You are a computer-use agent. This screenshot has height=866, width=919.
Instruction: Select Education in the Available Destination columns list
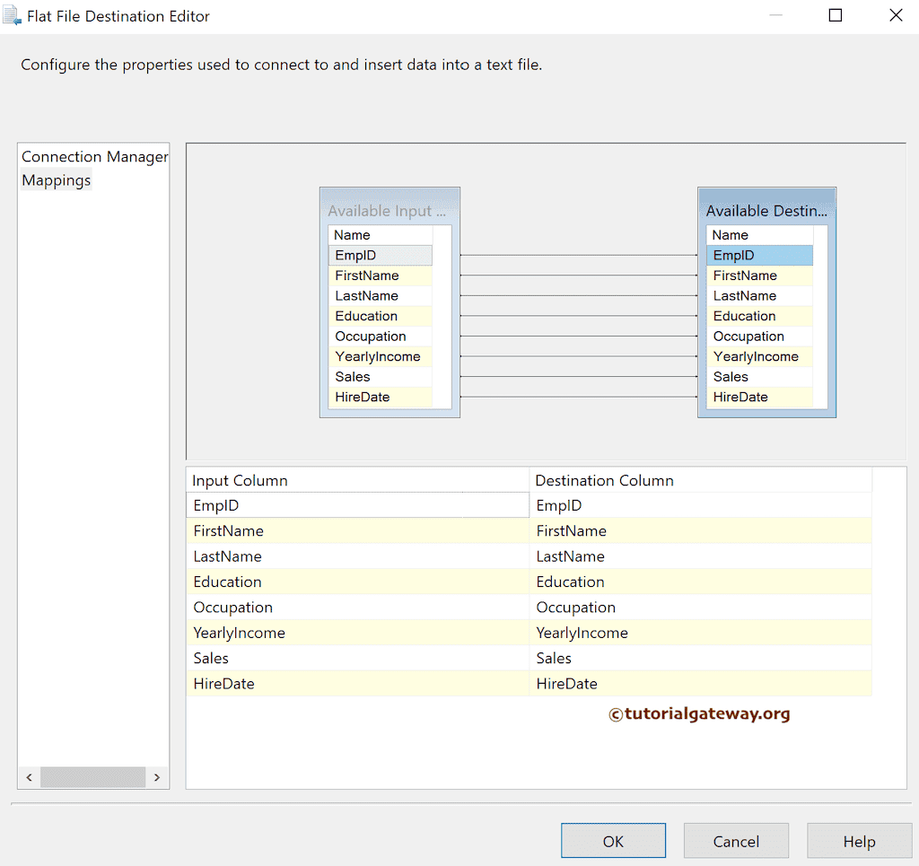pyautogui.click(x=759, y=315)
